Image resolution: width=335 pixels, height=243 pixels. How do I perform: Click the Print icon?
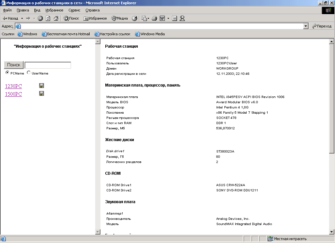point(154,18)
